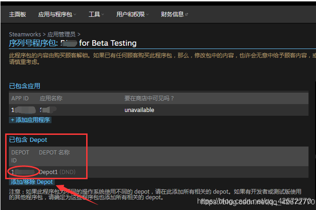The height and width of the screenshot is (210, 316).
Task: Click the blurred application name cell
Action: [48, 110]
